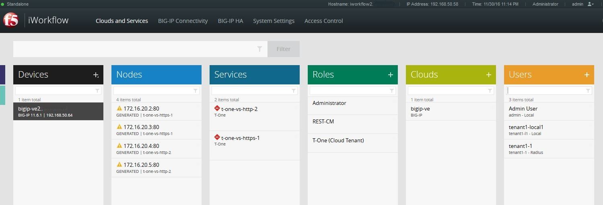
Task: Open Clouds and Services tab
Action: pos(122,21)
